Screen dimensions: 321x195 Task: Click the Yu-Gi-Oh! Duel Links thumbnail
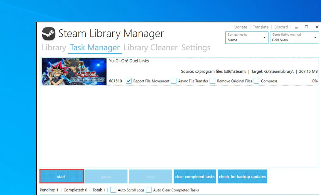tap(74, 71)
